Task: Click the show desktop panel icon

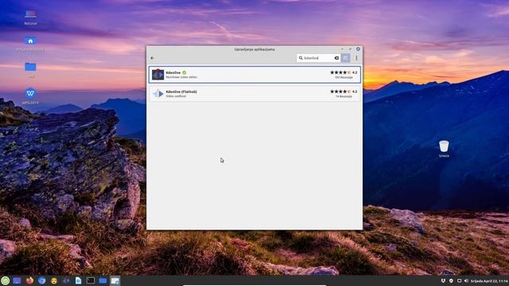Action: [17, 280]
